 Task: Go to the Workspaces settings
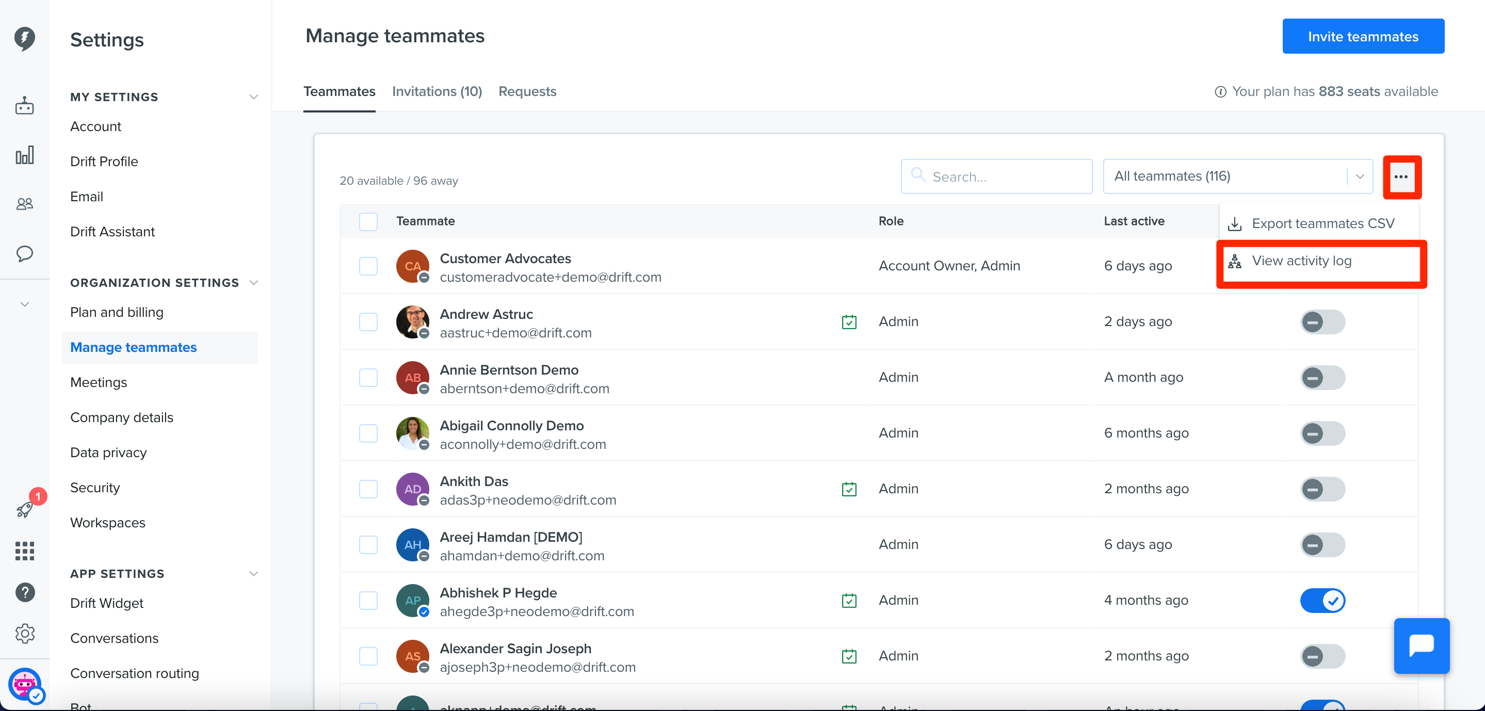click(x=108, y=523)
